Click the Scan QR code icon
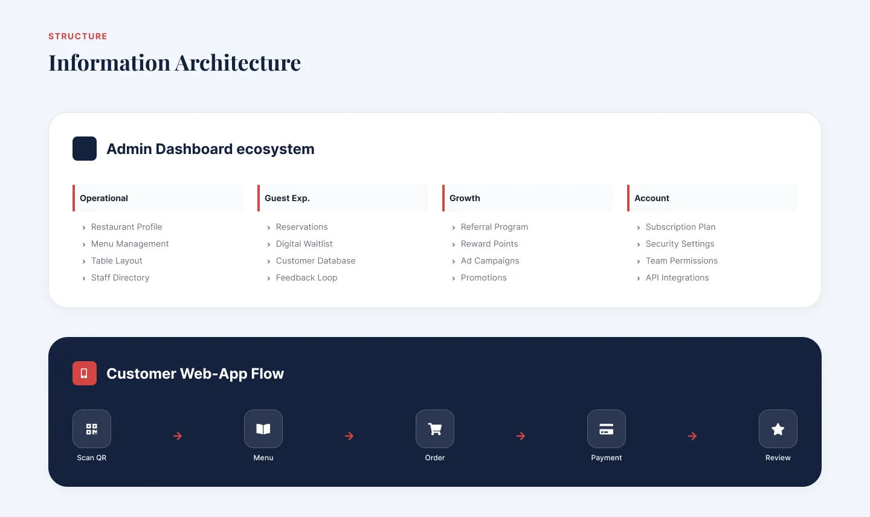 (x=92, y=429)
